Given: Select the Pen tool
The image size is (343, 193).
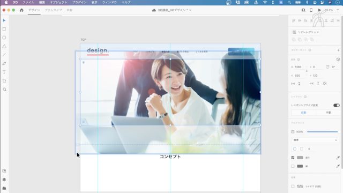Looking at the screenshot, I should coord(4,63).
